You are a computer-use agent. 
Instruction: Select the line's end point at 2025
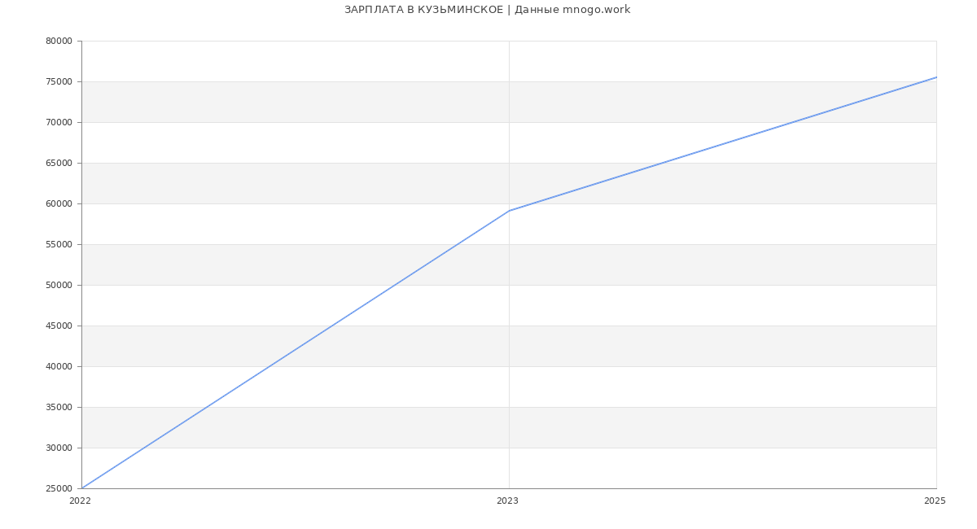(x=935, y=77)
